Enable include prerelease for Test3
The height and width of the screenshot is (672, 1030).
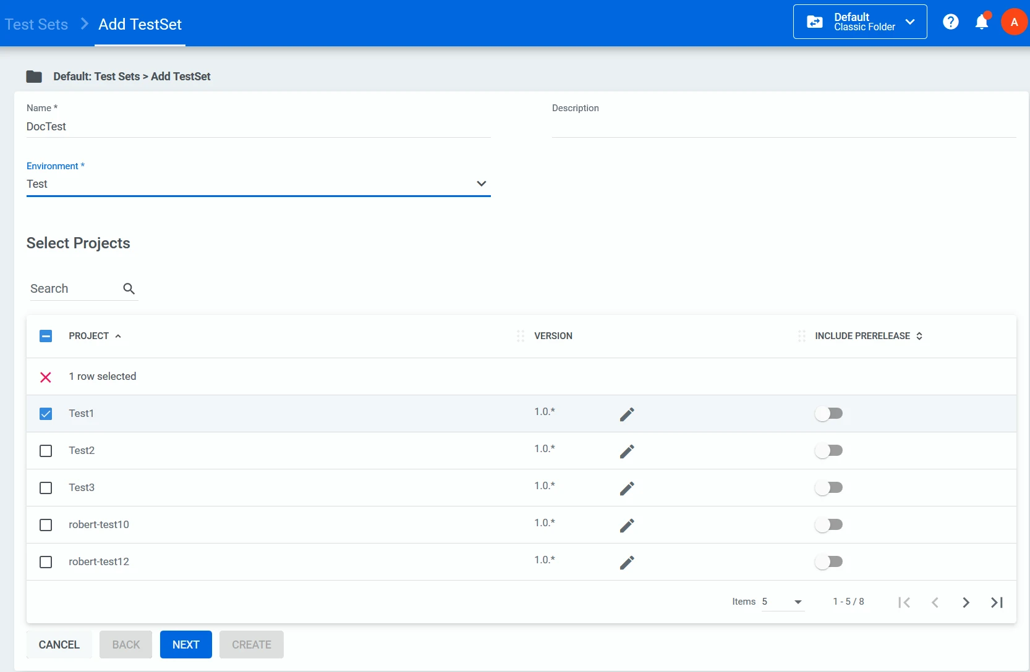(828, 487)
